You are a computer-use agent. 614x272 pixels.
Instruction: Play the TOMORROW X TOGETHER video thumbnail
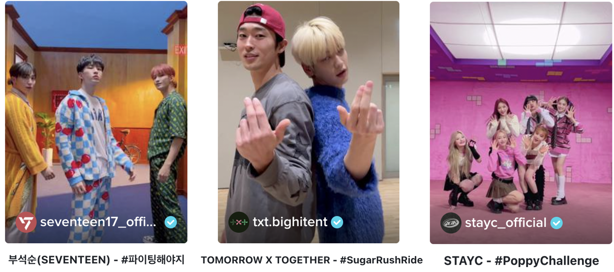tap(309, 122)
